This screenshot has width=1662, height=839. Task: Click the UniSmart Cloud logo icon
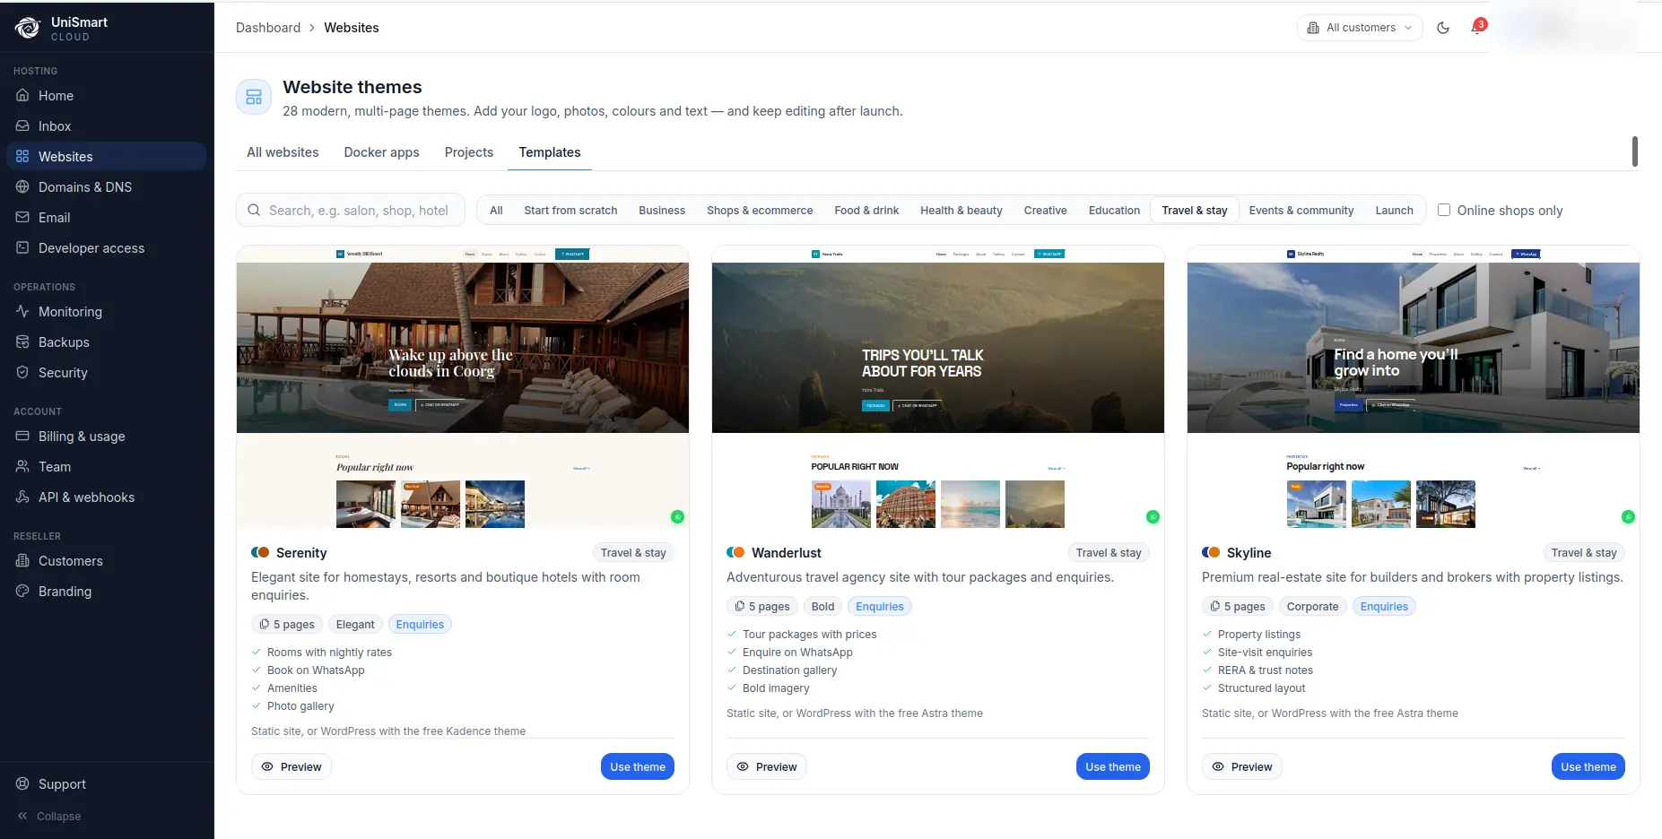pos(28,28)
